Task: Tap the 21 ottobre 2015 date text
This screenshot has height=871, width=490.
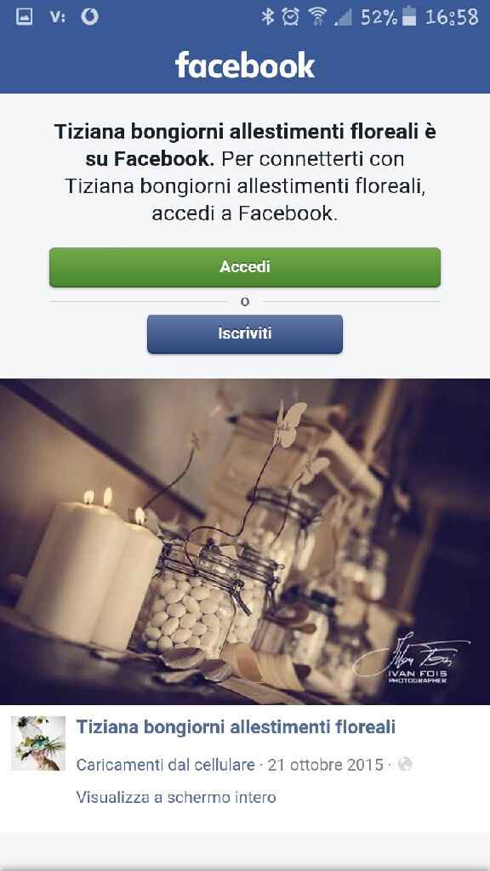Action: click(x=326, y=765)
